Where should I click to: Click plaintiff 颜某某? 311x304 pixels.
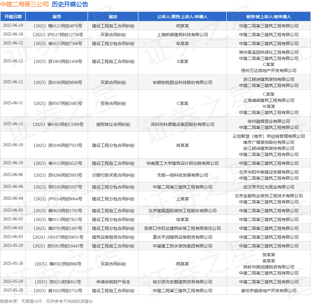click(x=183, y=264)
